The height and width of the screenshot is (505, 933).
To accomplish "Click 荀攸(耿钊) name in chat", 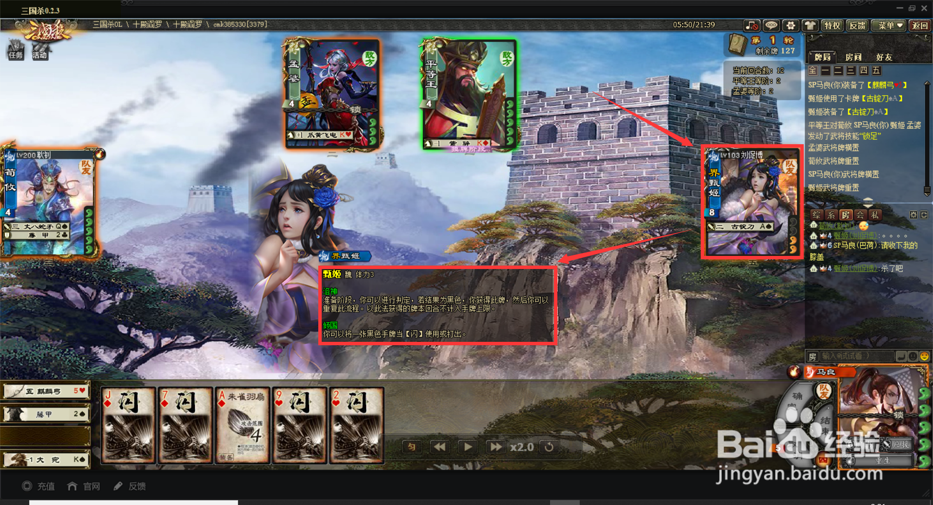I will pyautogui.click(x=836, y=226).
